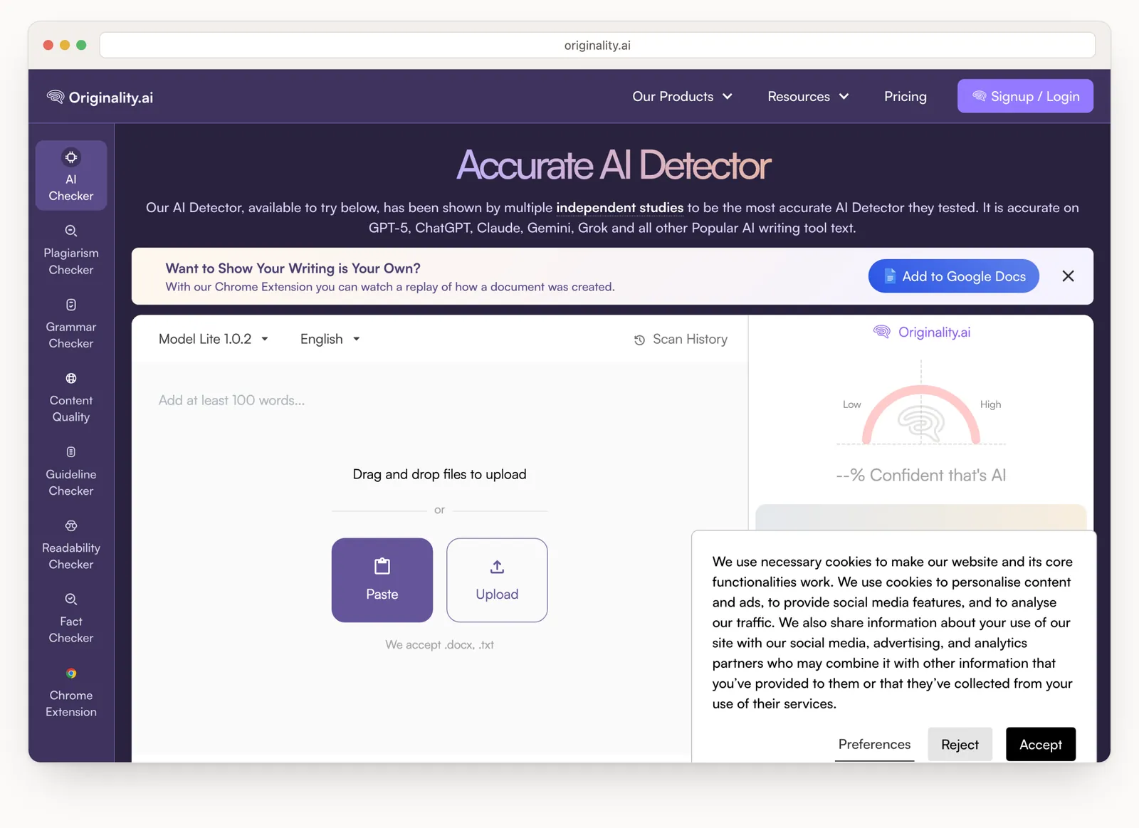Click the text area 'Add at least 100 words...'
Screen dimensions: 1139x828
[231, 400]
